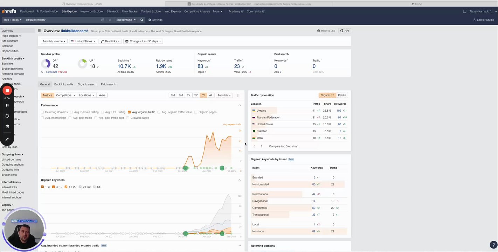Screen dimensions: 498x252
Task: Select the 1Y time range button
Action: [x=188, y=95]
